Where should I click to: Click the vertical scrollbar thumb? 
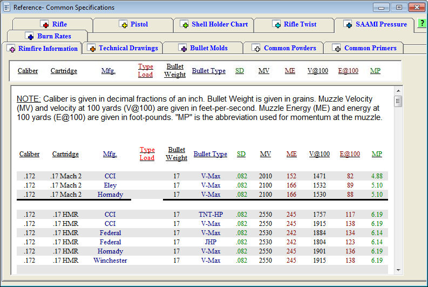click(398, 102)
